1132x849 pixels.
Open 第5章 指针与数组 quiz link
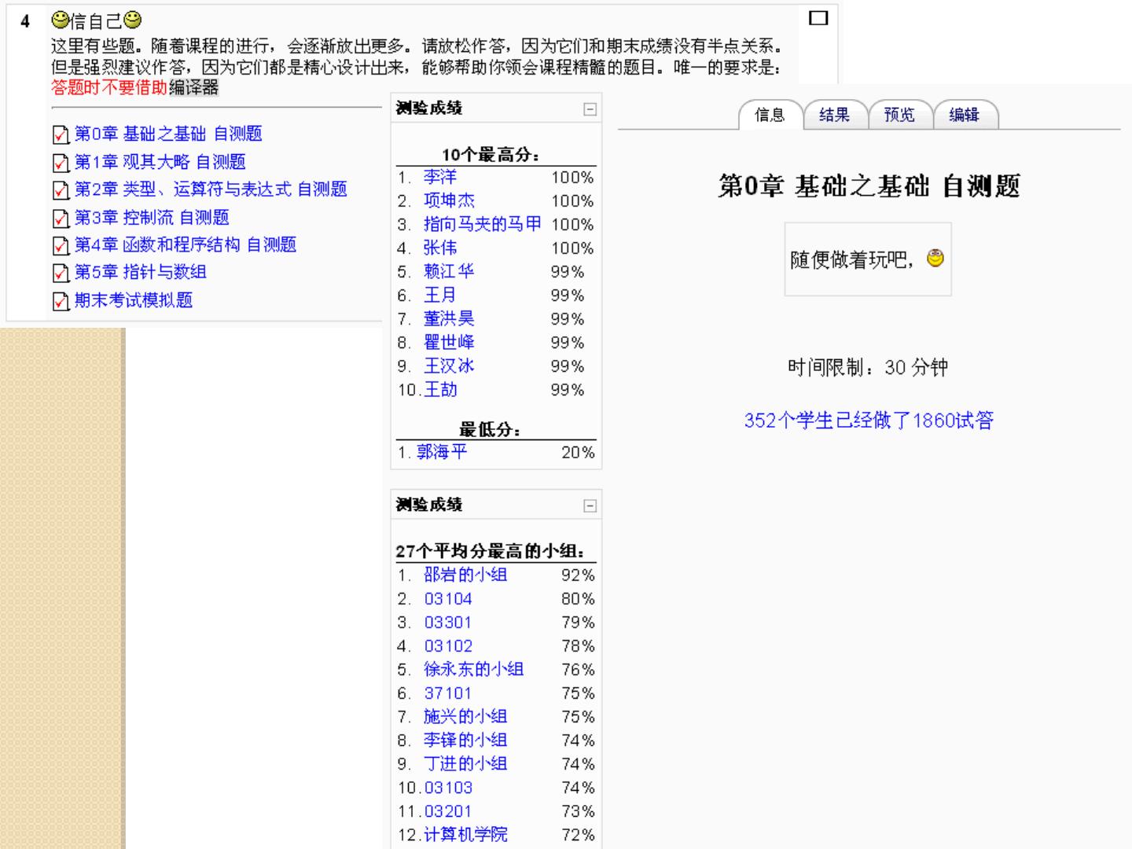141,272
